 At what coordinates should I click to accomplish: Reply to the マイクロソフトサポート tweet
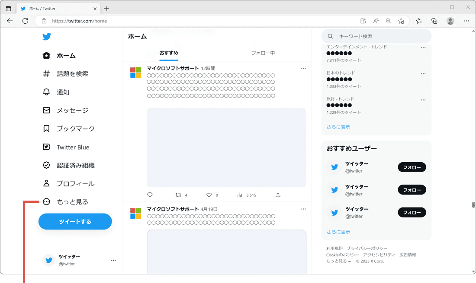click(x=150, y=195)
